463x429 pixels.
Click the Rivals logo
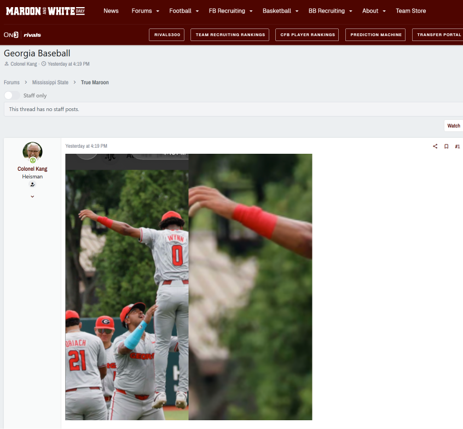click(32, 35)
